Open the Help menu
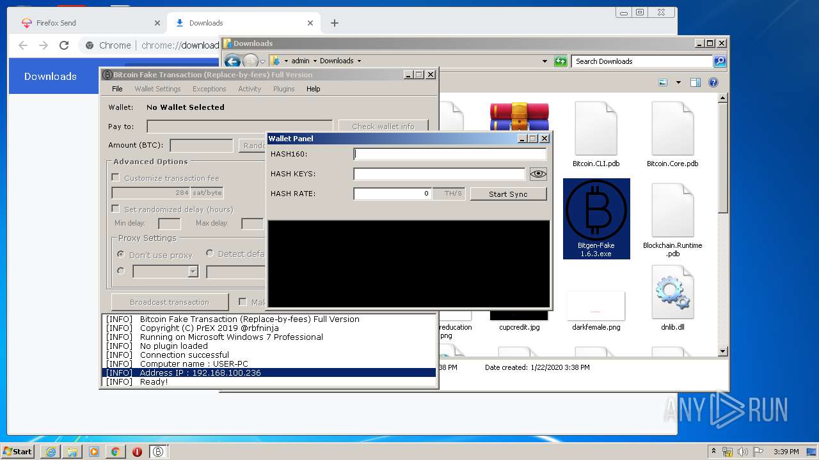Viewport: 819px width, 460px height. [x=313, y=89]
